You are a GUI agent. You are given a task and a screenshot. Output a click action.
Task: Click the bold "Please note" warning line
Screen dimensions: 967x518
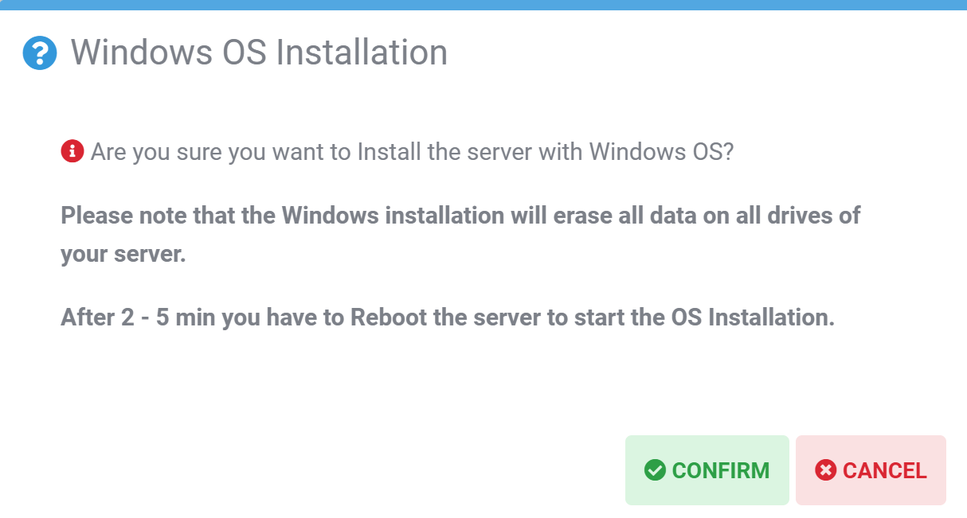(460, 215)
